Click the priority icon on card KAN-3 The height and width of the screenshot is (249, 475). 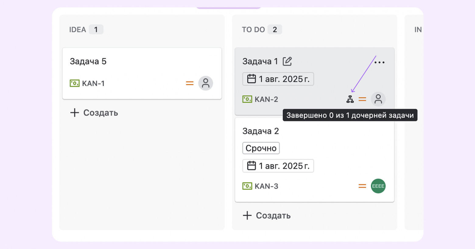[362, 186]
